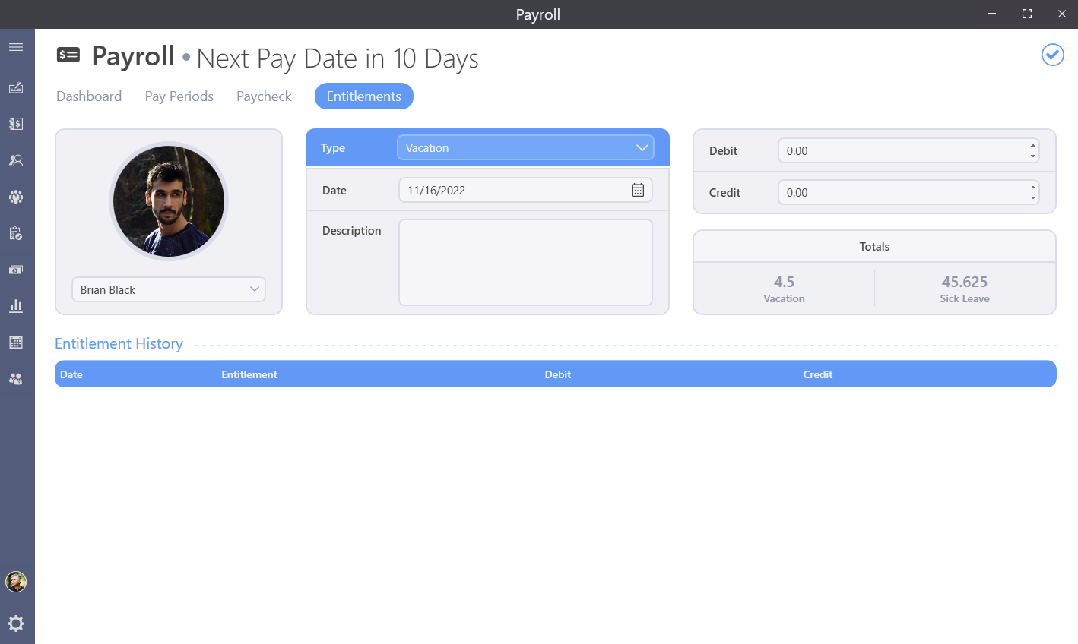
Task: Expand the Type dropdown showing Vacation
Action: (x=525, y=148)
